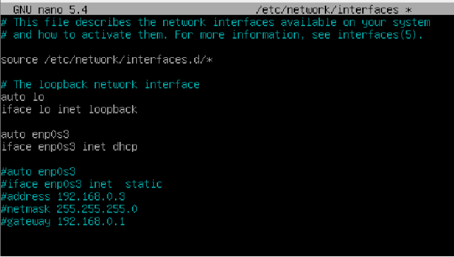
Task: Click the hash before 'address'
Action: (x=4, y=196)
